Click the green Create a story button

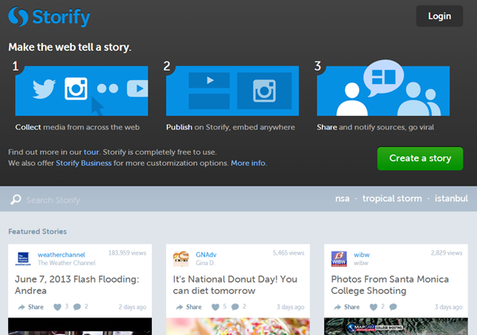pos(420,159)
